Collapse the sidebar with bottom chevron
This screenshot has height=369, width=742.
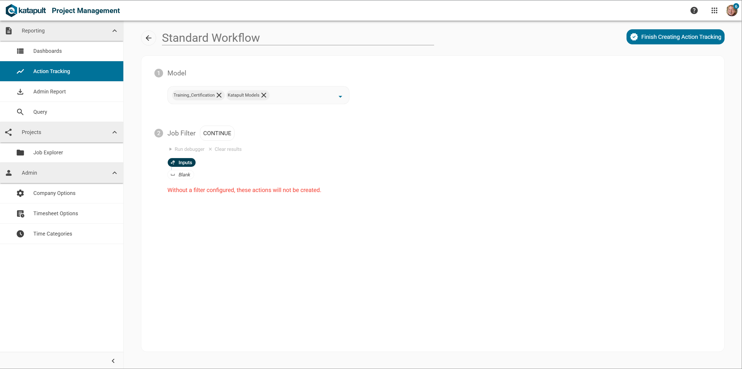pyautogui.click(x=113, y=361)
